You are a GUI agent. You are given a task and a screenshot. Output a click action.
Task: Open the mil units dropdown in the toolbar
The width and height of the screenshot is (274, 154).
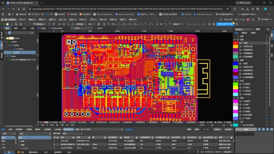click(92, 24)
